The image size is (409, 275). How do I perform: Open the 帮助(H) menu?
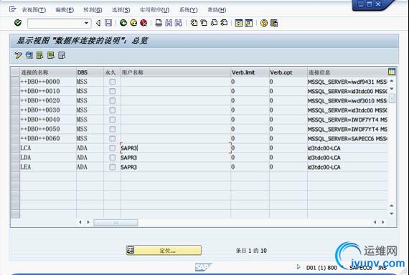coord(217,10)
